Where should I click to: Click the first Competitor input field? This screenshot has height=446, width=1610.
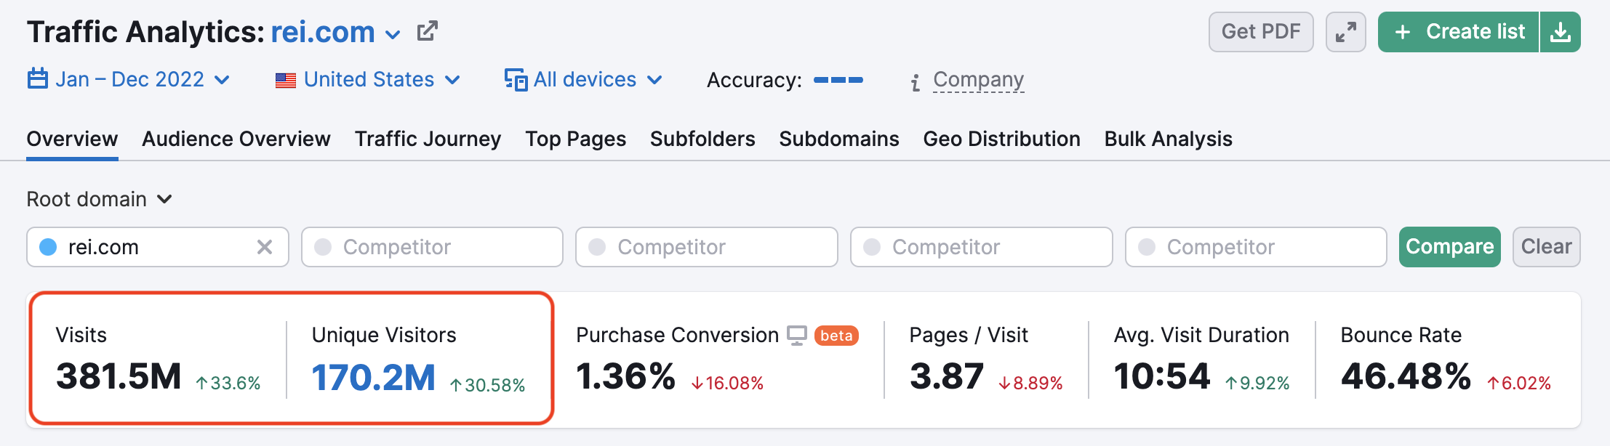click(432, 247)
